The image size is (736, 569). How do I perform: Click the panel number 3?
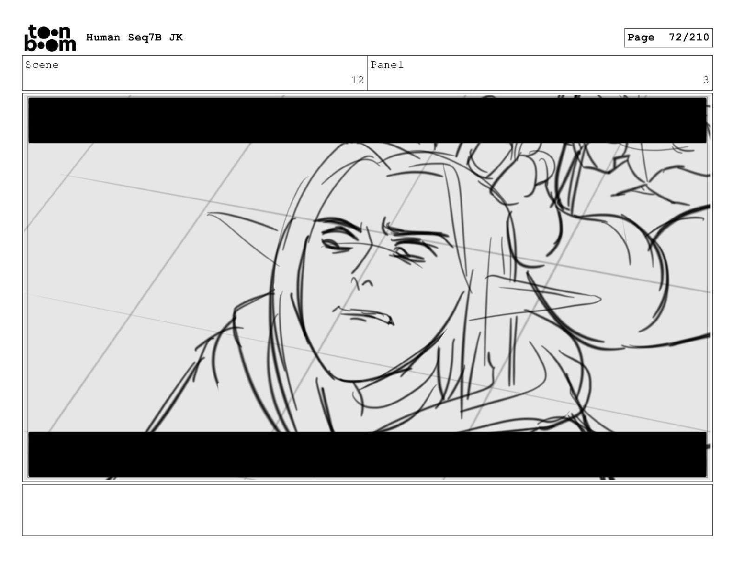click(x=706, y=80)
